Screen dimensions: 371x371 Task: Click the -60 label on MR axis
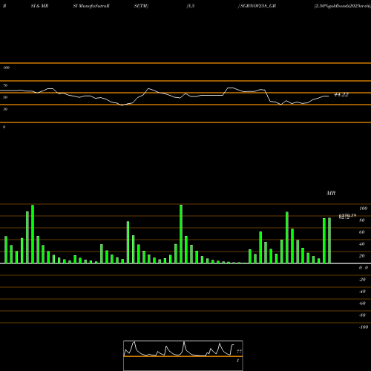[x=362, y=303]
